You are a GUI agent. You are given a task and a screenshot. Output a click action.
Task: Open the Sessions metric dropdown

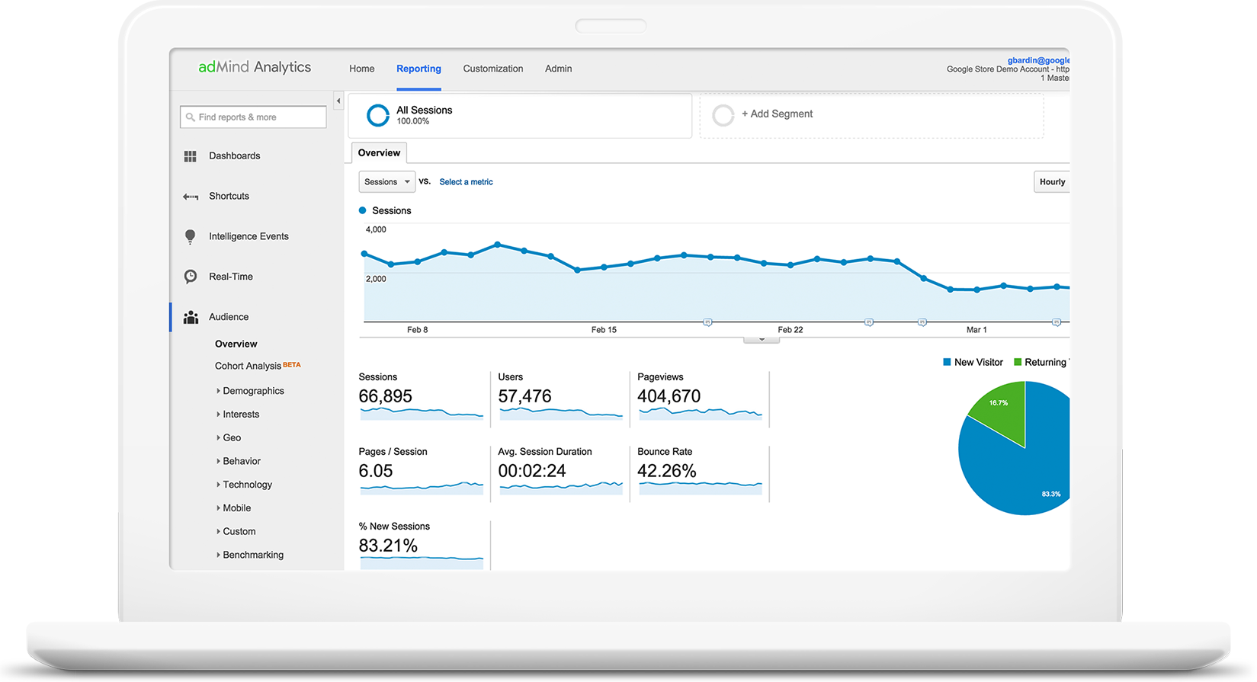point(386,182)
